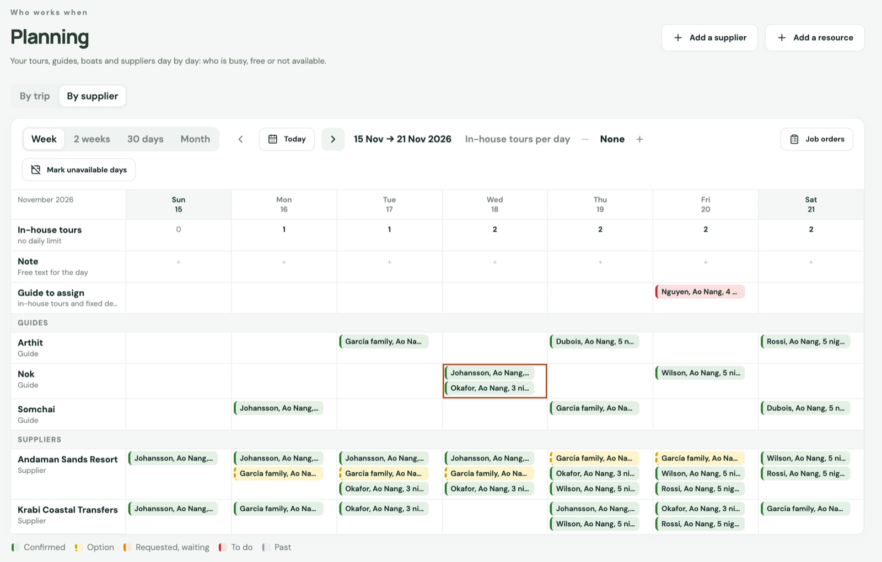Add a note for Saturday 21
This screenshot has width=882, height=562.
811,262
